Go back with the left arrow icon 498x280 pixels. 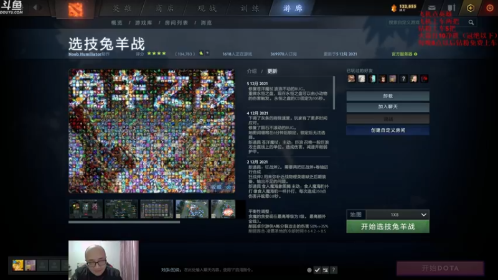pyautogui.click(x=35, y=7)
